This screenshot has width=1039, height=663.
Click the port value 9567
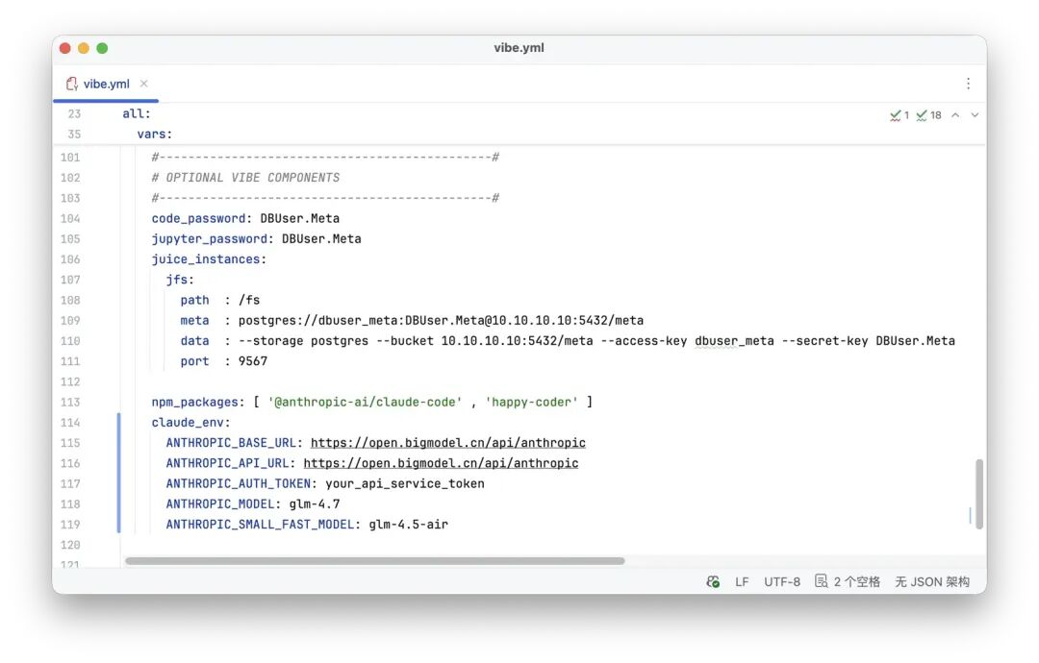click(x=252, y=361)
